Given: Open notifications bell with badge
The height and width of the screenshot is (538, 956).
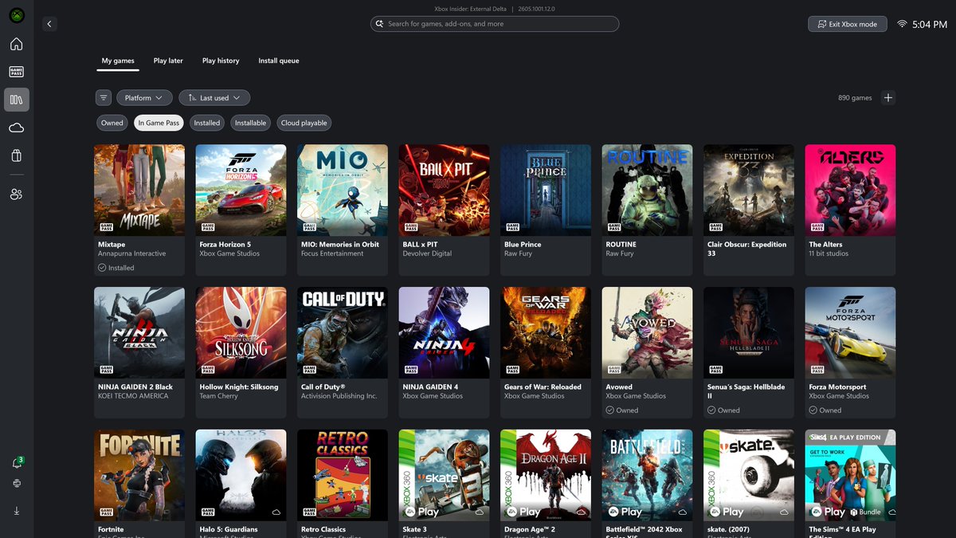Looking at the screenshot, I should 17,463.
